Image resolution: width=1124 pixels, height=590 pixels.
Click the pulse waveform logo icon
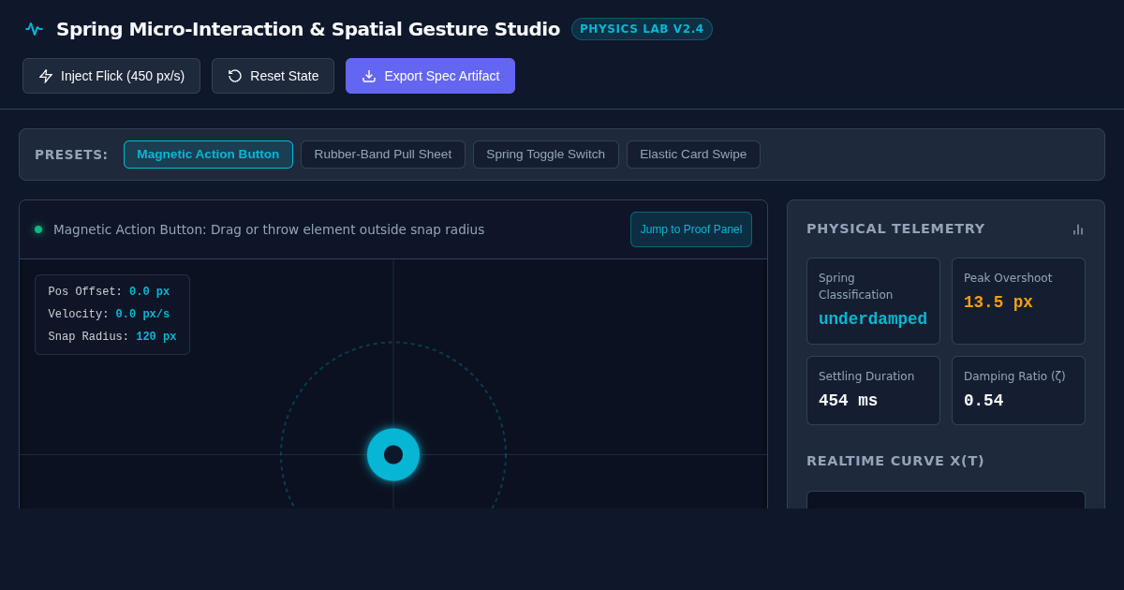pyautogui.click(x=34, y=29)
